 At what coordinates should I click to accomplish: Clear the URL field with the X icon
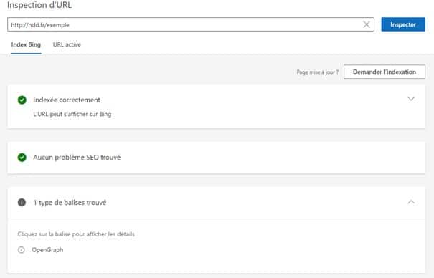(x=366, y=24)
